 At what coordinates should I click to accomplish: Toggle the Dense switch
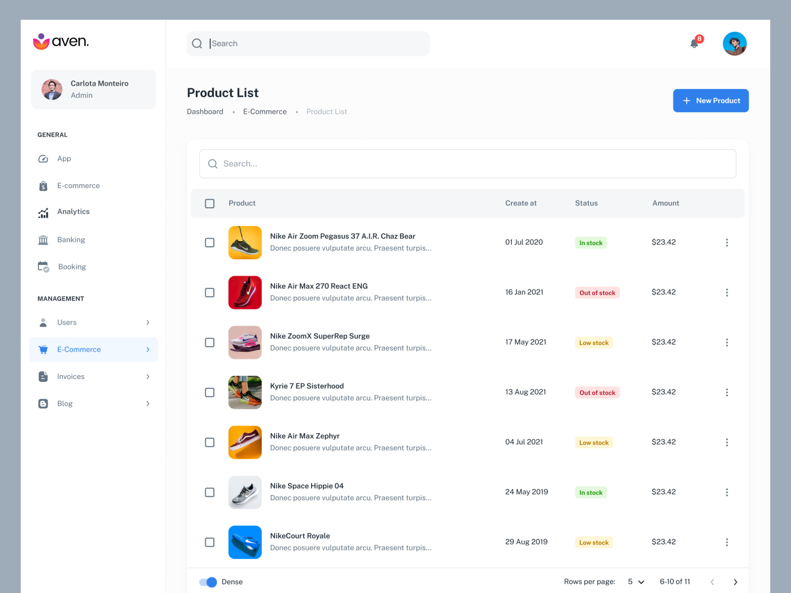(208, 582)
